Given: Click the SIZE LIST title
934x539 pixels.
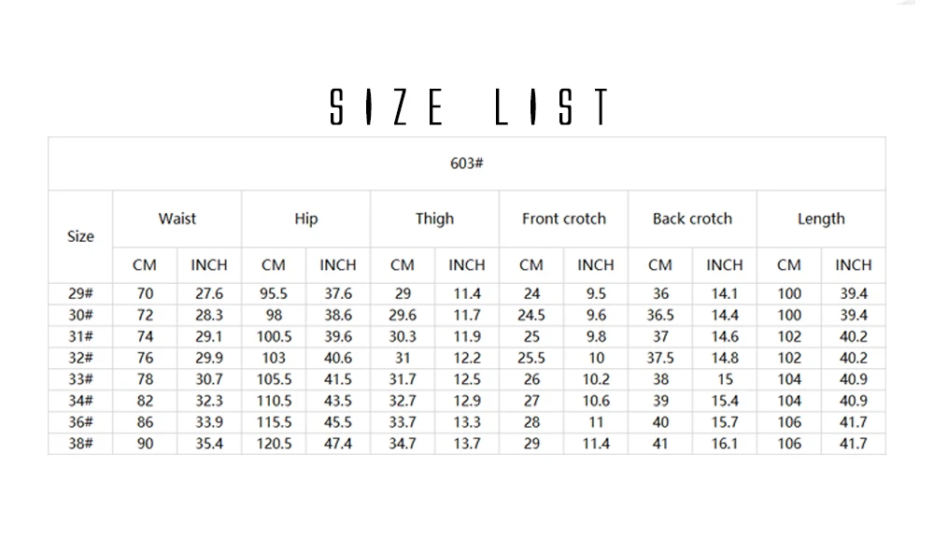Looking at the screenshot, I should point(470,106).
